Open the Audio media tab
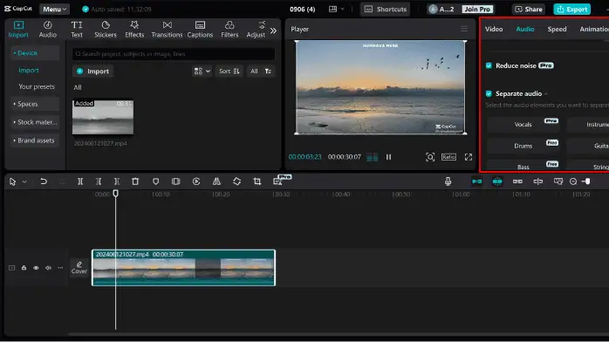The image size is (609, 342). (47, 29)
